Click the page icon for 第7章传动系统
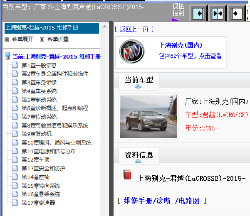Screen dimensions: 250x216 click(x=15, y=117)
